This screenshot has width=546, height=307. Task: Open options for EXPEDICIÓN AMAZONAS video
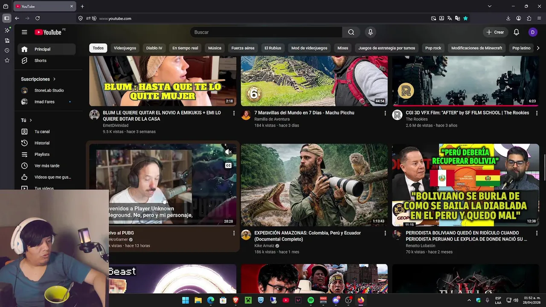point(385,233)
